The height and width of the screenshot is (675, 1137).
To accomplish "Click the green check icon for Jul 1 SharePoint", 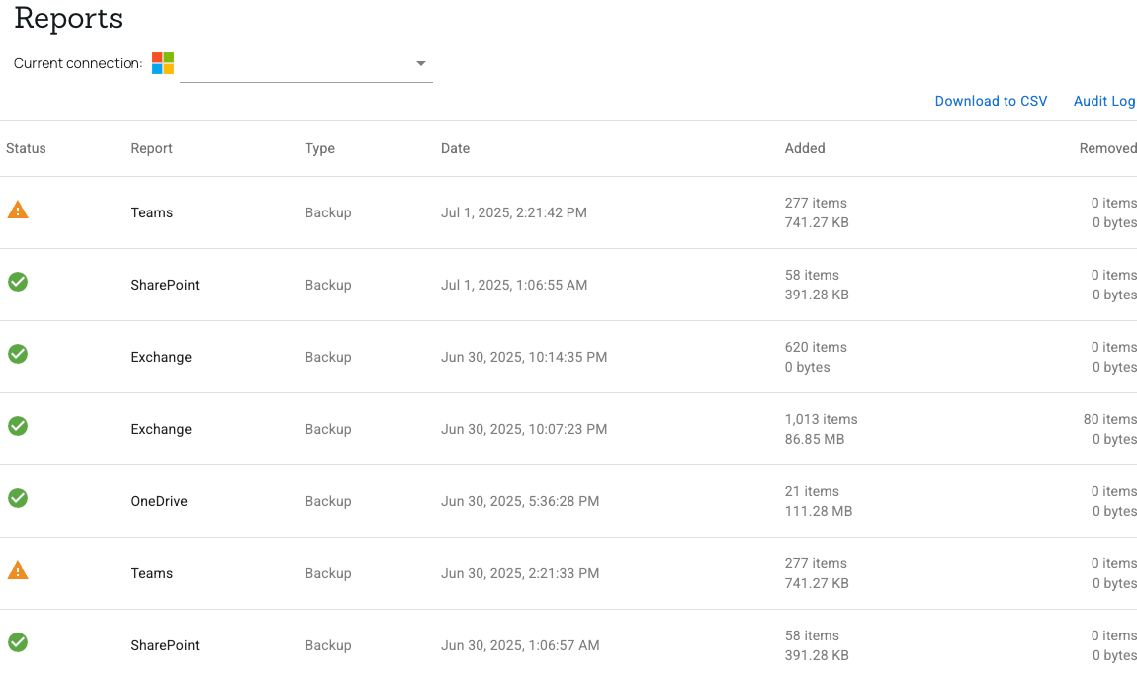I will (18, 282).
